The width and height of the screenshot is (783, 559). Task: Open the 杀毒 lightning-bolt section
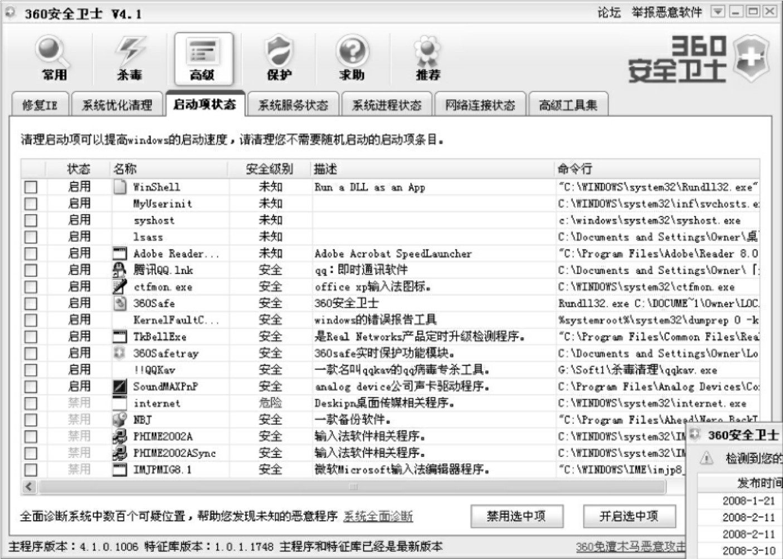[129, 58]
